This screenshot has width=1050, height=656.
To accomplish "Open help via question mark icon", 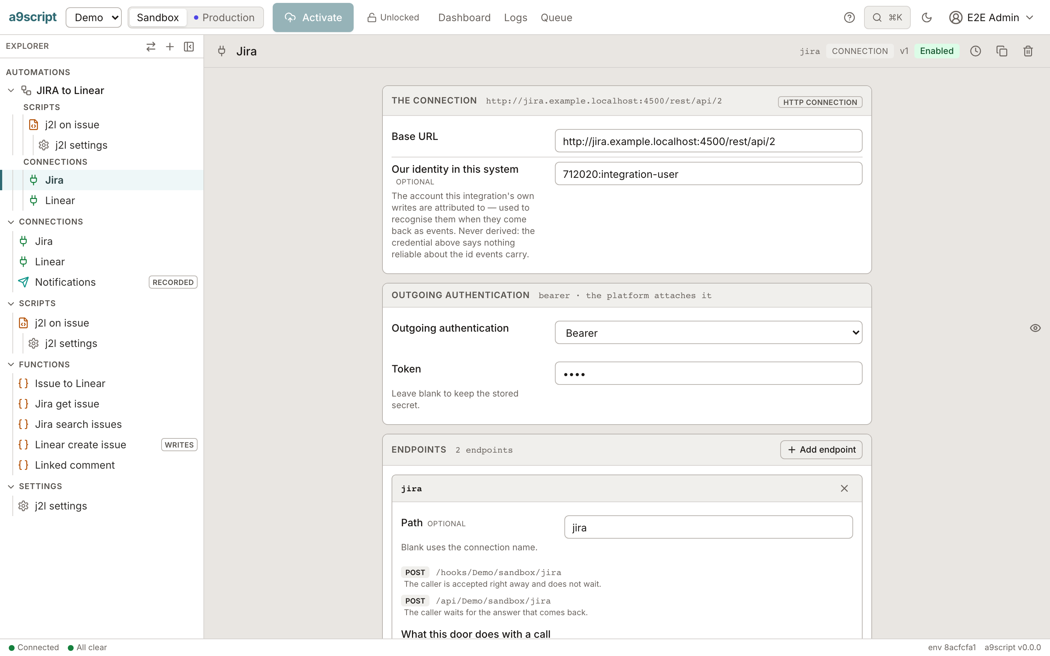I will pyautogui.click(x=849, y=17).
